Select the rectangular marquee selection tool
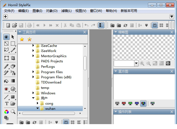 pyautogui.click(x=13, y=43)
